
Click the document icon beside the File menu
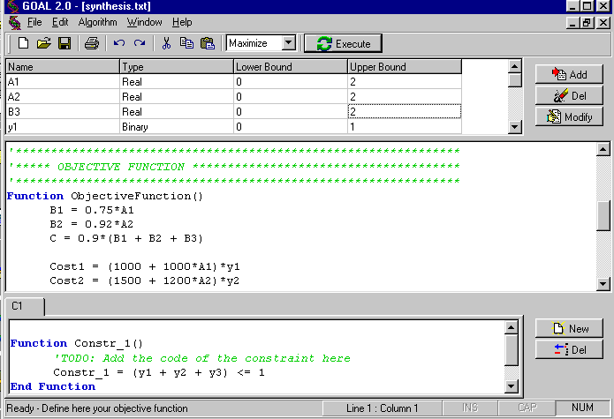(x=15, y=23)
